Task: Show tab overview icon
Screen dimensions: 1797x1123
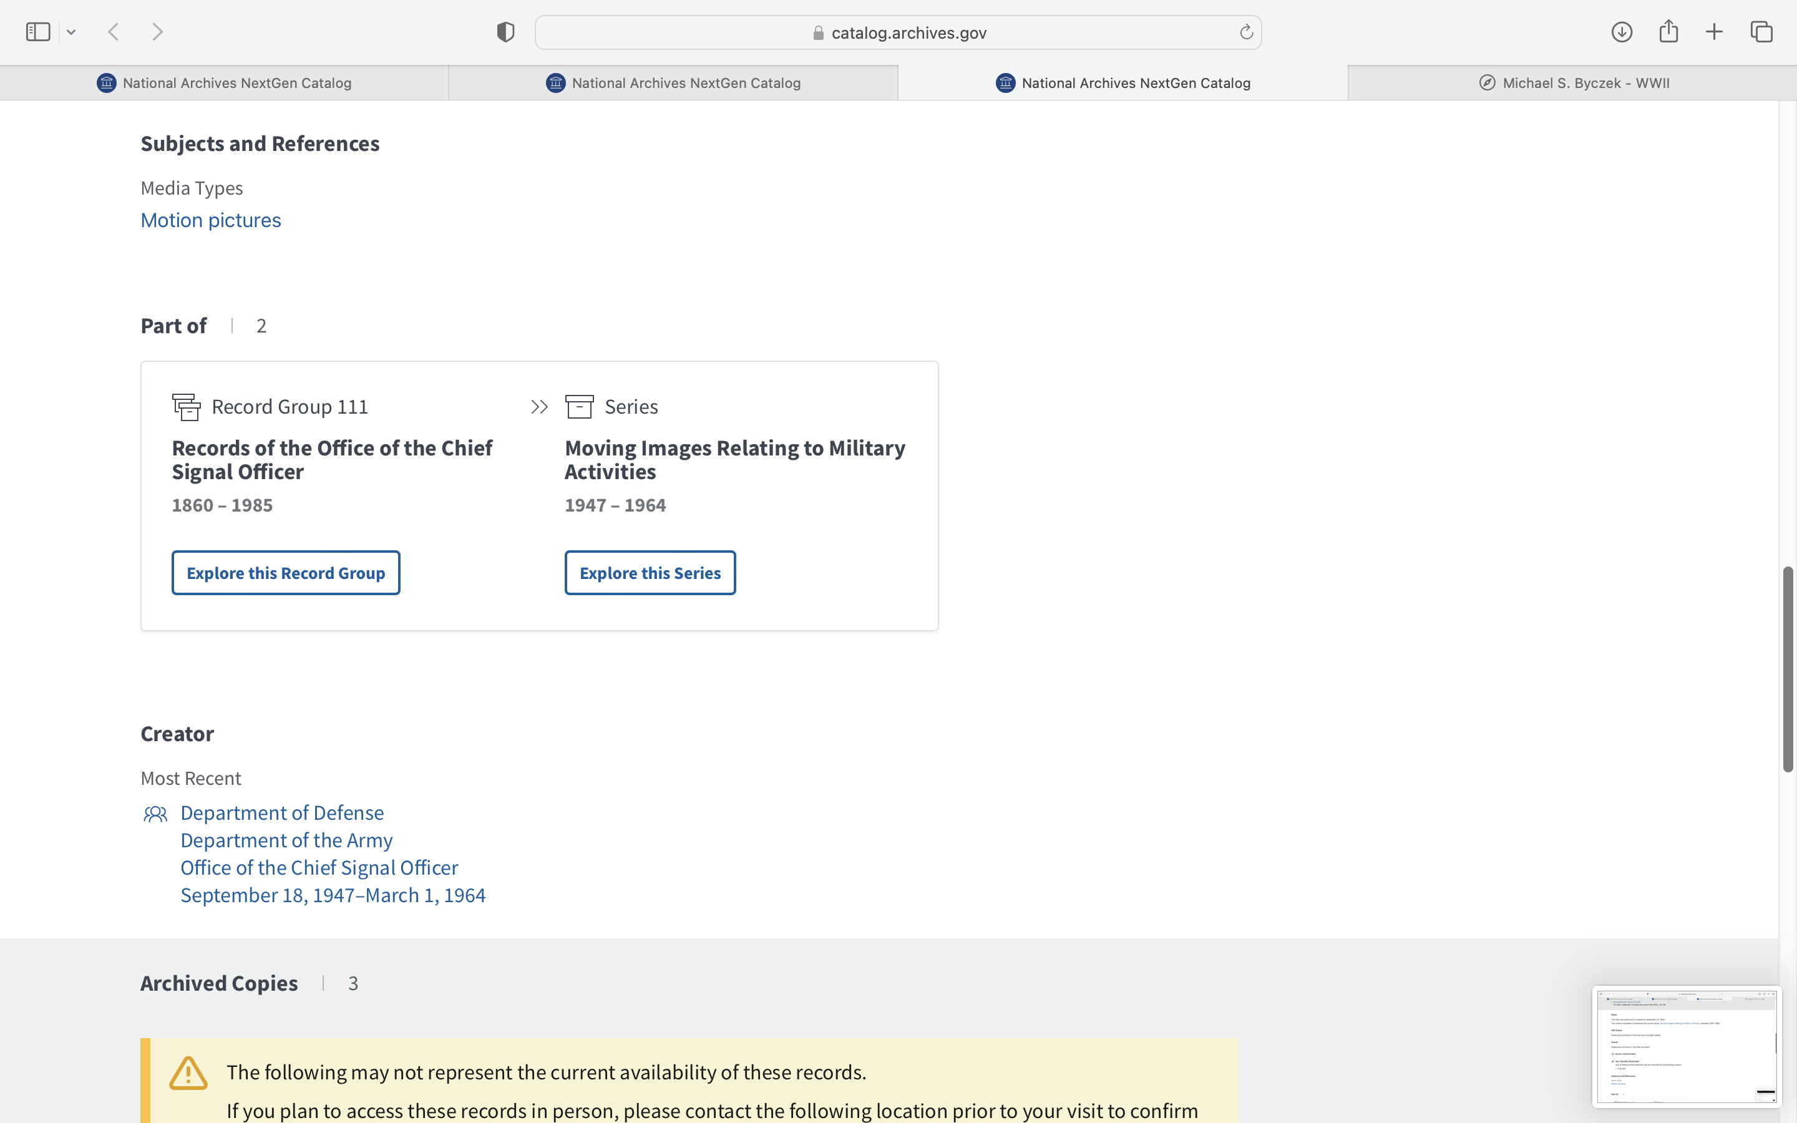Action: (x=1761, y=32)
